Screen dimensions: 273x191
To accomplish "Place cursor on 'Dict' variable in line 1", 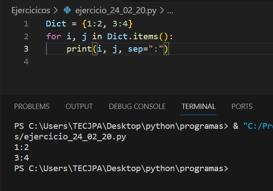I will coord(56,24).
